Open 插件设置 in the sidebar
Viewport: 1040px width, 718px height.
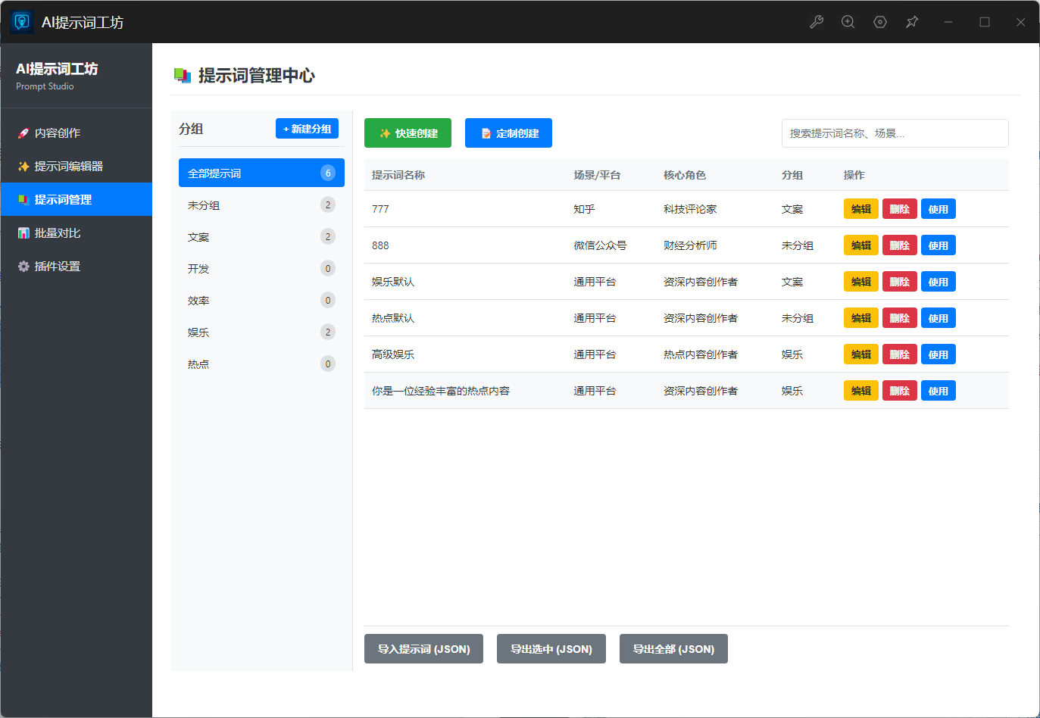click(76, 267)
